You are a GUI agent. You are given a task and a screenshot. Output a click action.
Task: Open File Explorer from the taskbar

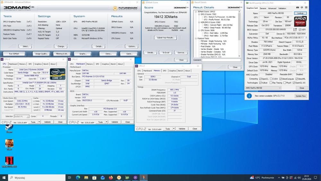coord(86,177)
